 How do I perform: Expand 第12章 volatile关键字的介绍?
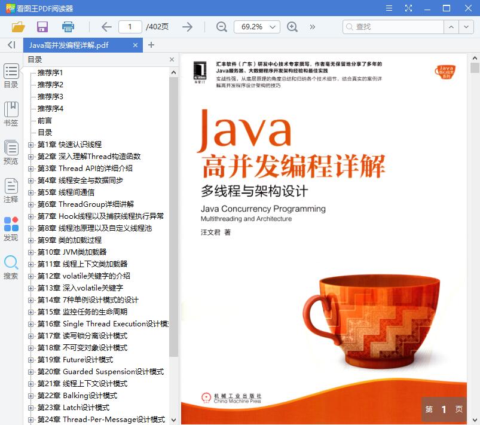[30, 276]
